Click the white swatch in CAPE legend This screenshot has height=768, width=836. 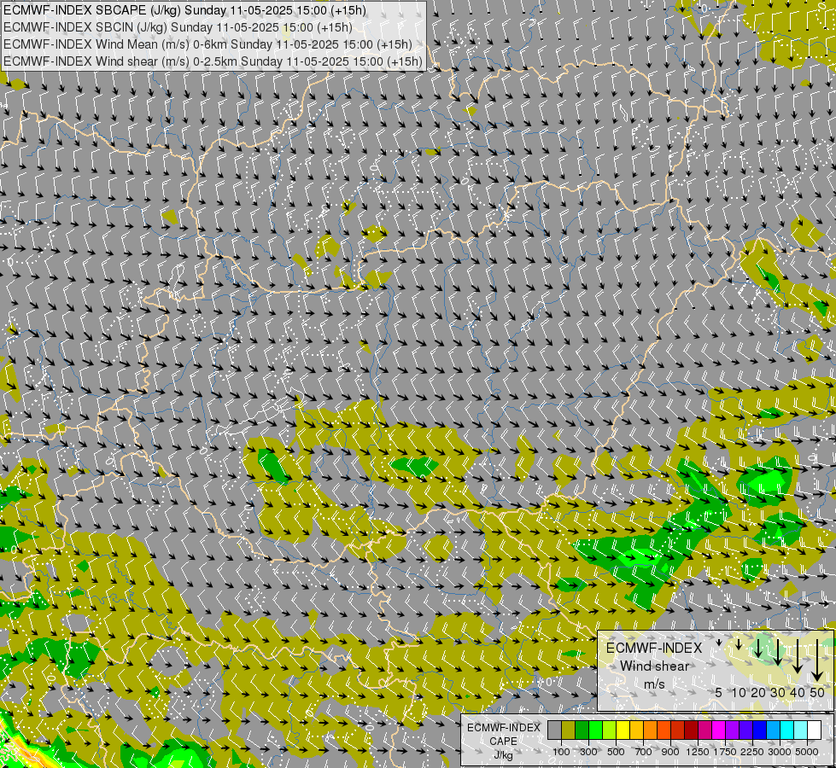(x=815, y=730)
